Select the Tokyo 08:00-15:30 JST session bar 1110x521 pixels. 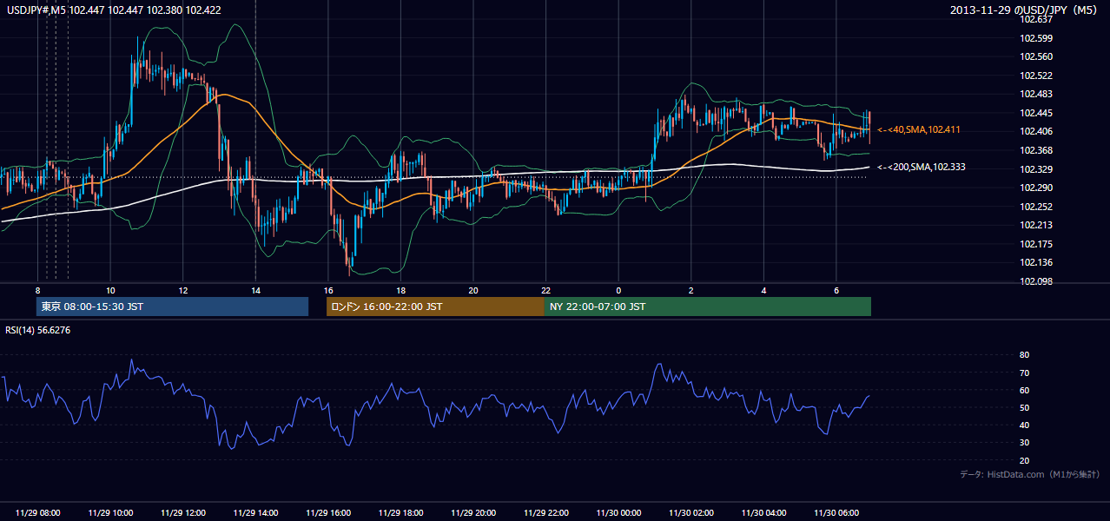(x=173, y=307)
